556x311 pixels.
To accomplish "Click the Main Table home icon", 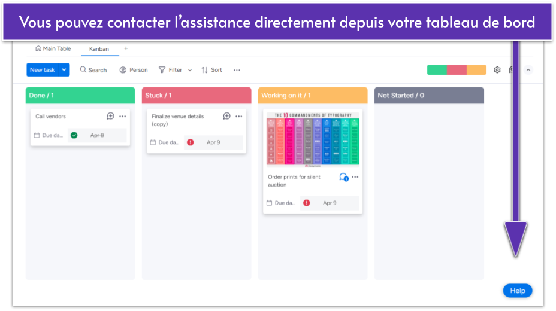I will [38, 48].
